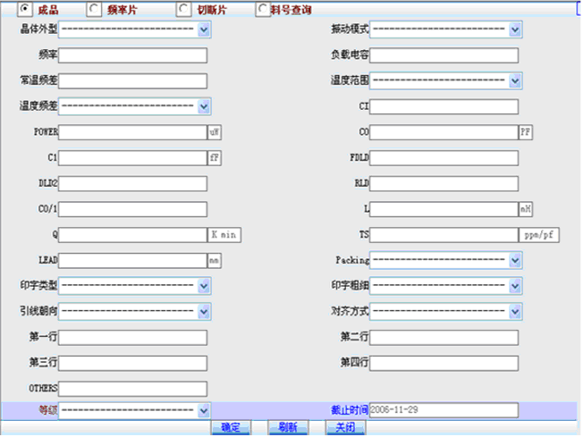Click the 刷新 button
This screenshot has height=437, width=583.
point(288,427)
